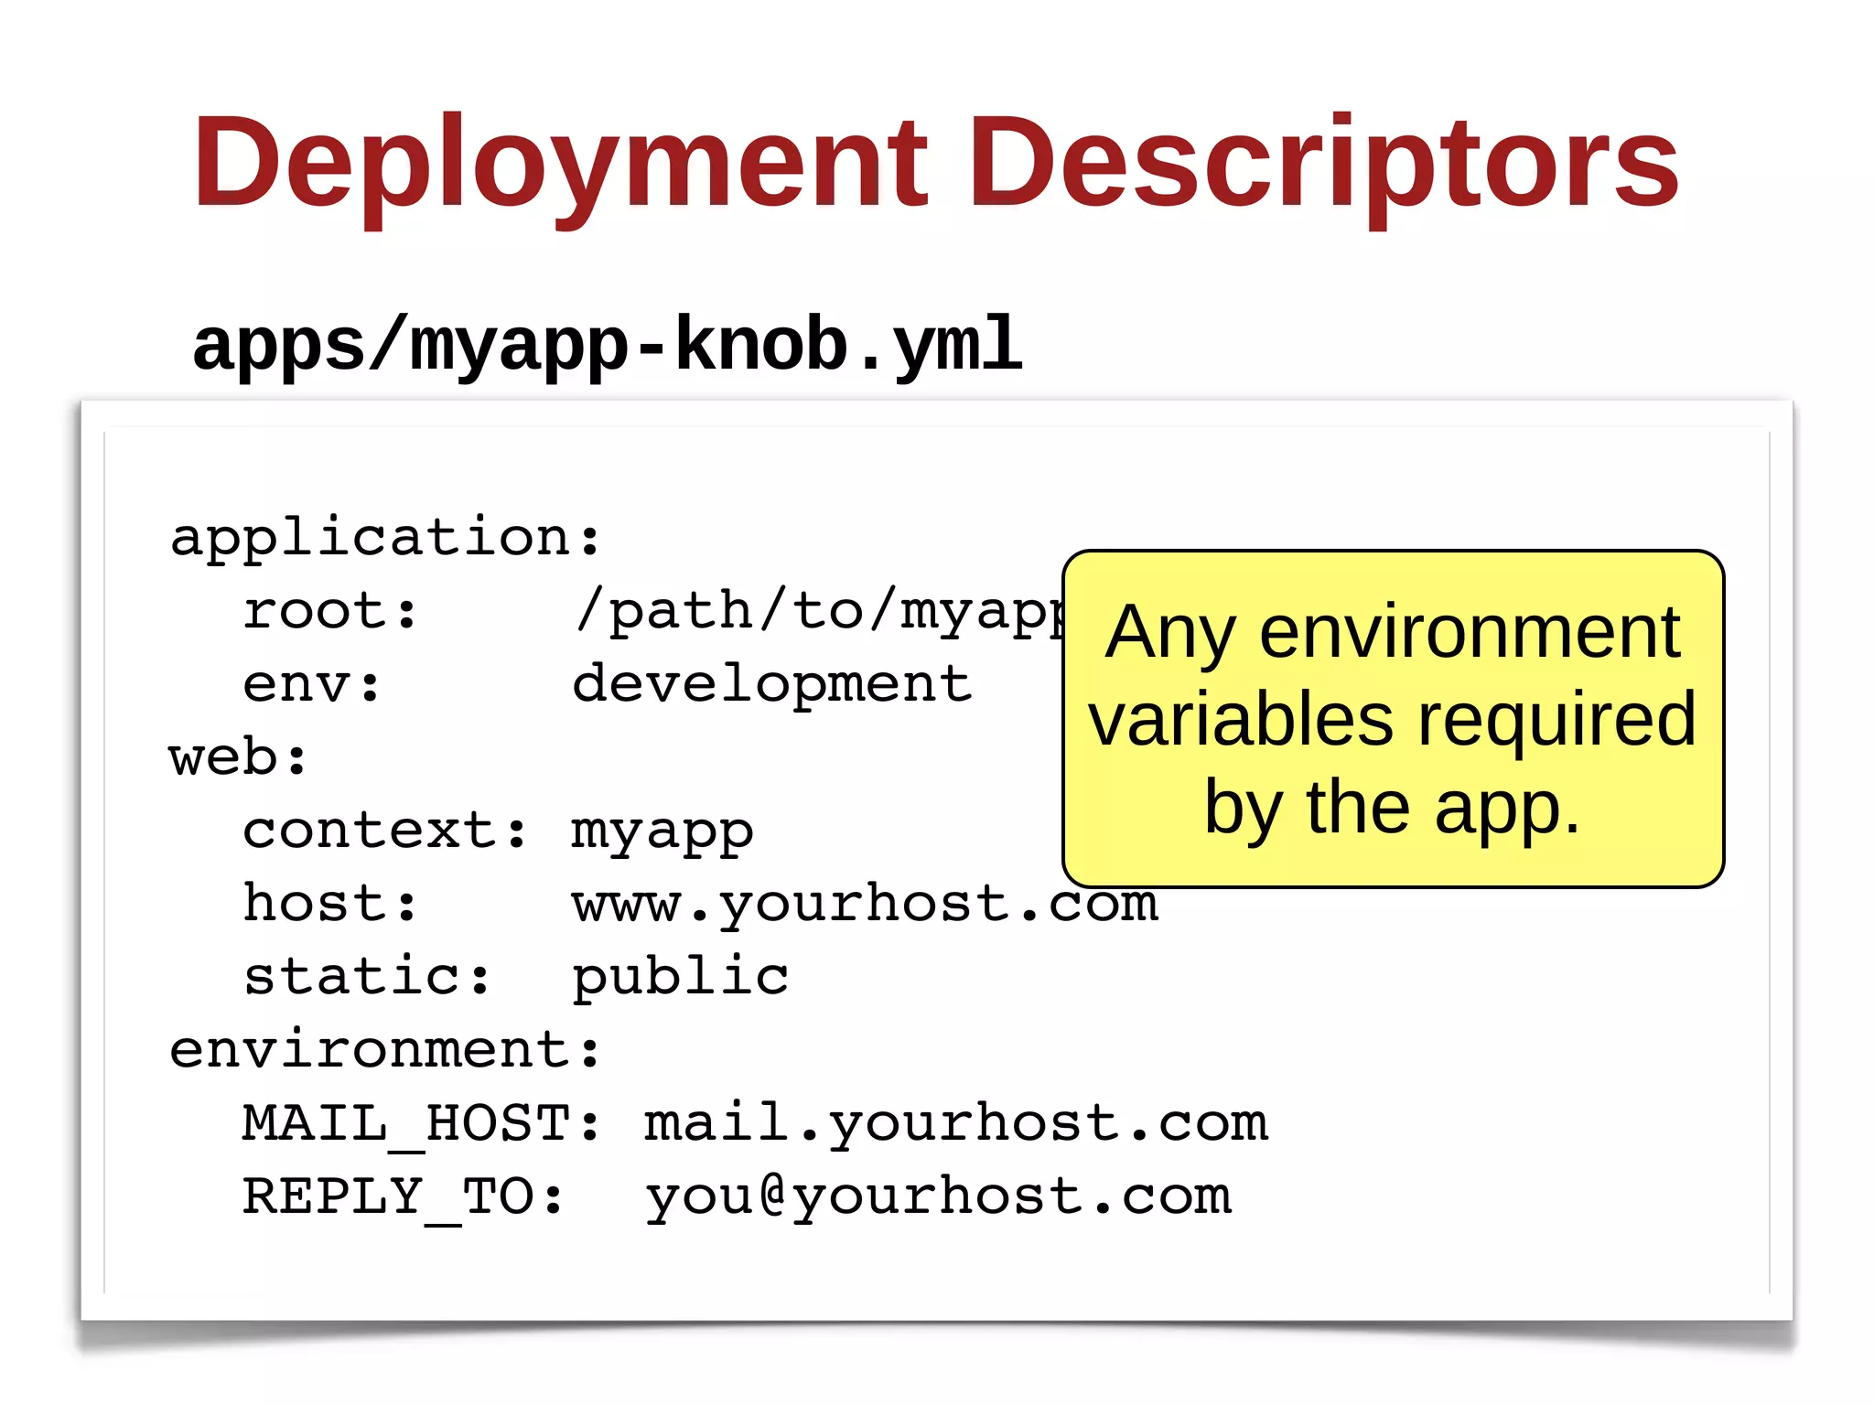Click the 'REPLY_TO:' variable name
This screenshot has width=1874, height=1405.
point(404,1198)
